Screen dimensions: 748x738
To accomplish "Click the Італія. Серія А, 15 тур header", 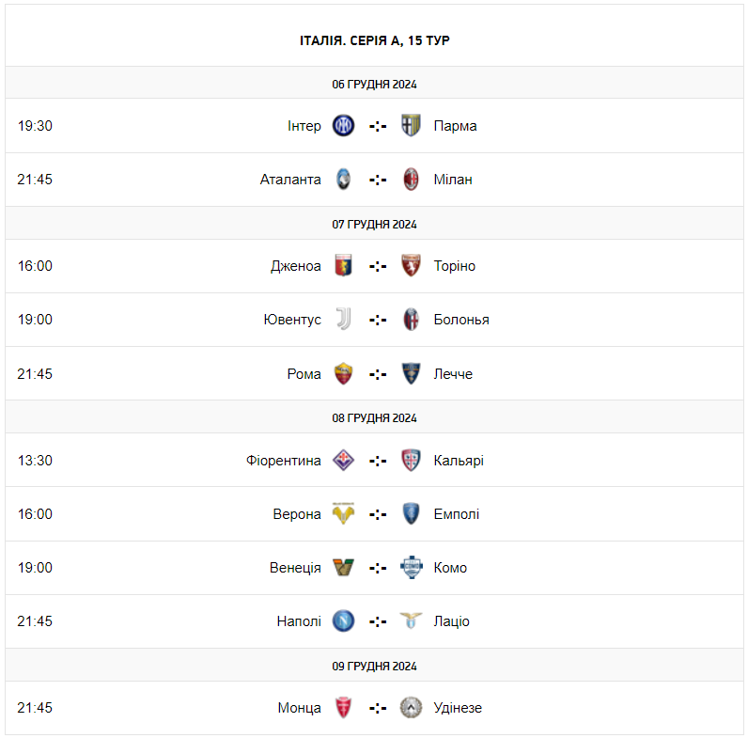I will 374,40.
